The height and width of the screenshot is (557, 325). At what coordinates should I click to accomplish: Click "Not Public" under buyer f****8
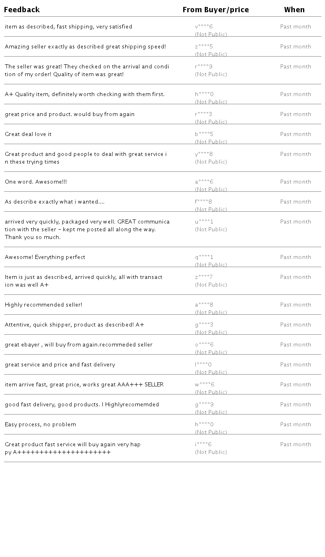211,209
